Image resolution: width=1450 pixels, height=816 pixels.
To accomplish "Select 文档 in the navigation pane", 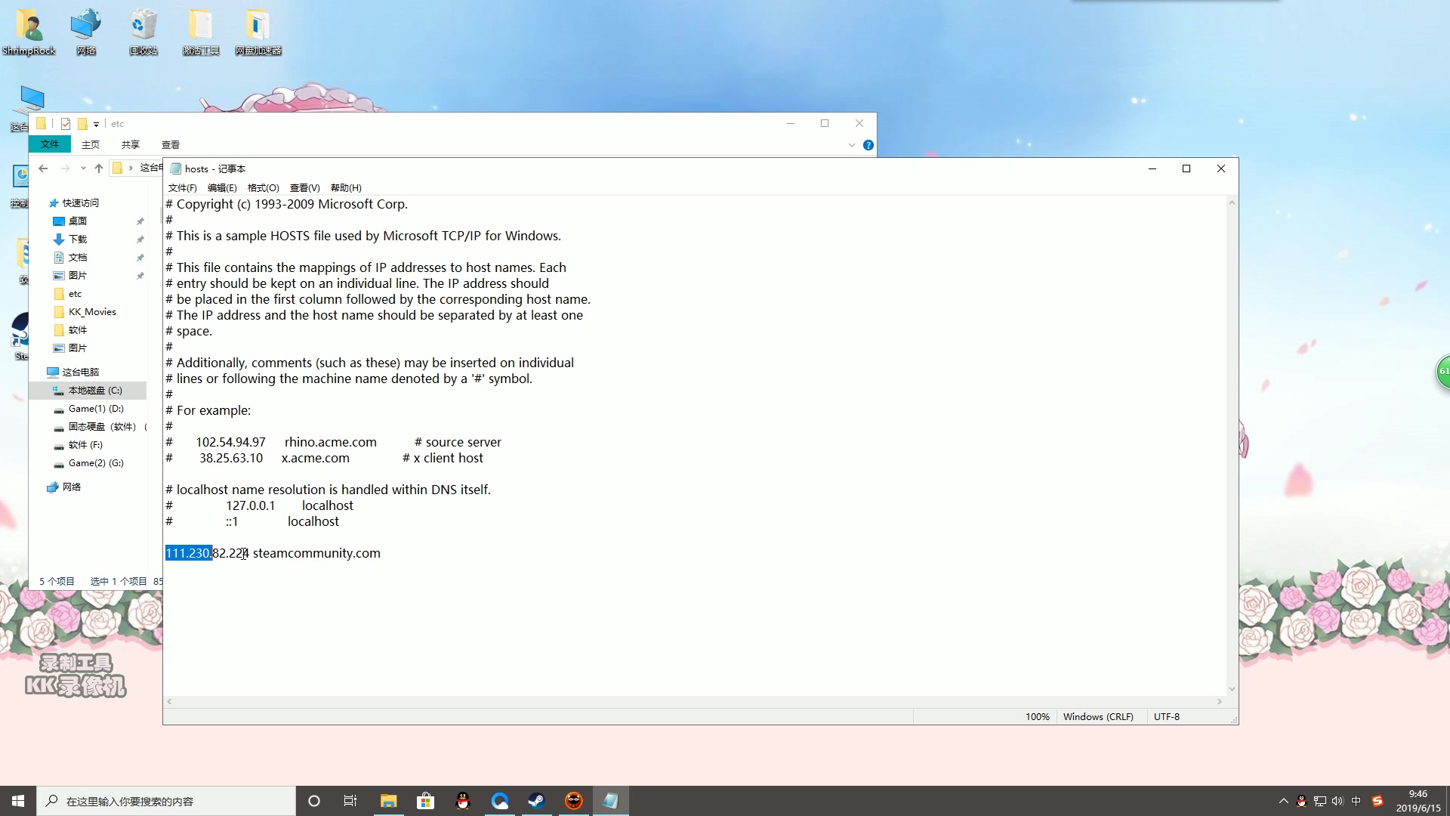I will pos(78,258).
